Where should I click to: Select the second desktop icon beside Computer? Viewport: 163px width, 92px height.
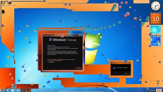coord(9,3)
